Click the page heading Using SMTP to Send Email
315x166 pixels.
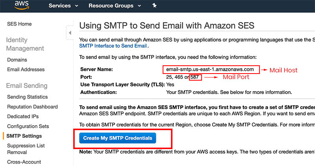tap(167, 26)
